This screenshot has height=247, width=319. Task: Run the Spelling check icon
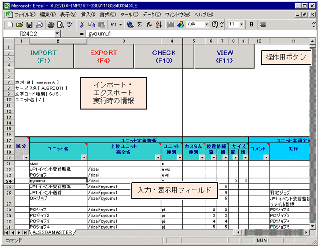tap(70, 24)
